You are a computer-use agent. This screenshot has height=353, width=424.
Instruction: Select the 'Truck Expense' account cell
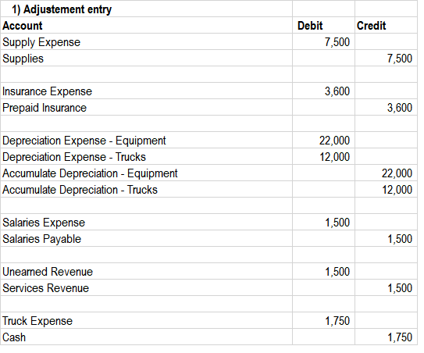(x=147, y=321)
